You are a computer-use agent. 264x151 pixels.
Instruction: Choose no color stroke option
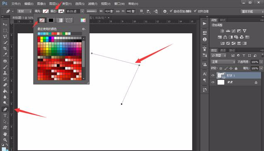tap(42, 20)
